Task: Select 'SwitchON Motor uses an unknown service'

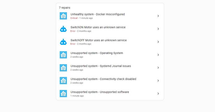Action: (x=98, y=27)
